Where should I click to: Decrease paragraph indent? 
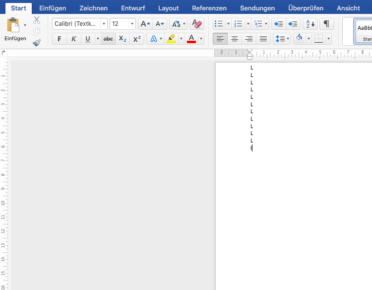279,24
